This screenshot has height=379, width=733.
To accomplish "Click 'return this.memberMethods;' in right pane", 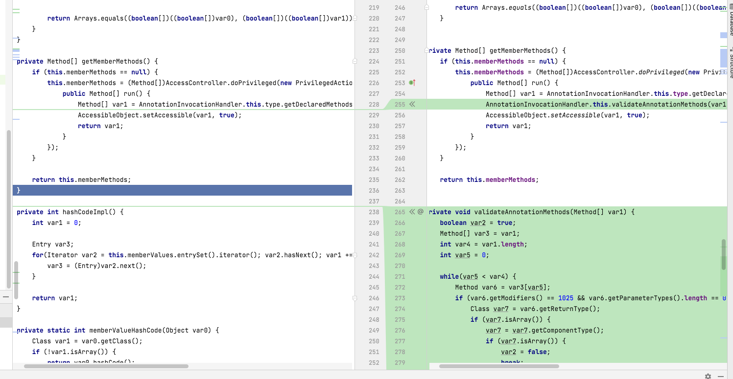I will click(x=489, y=179).
